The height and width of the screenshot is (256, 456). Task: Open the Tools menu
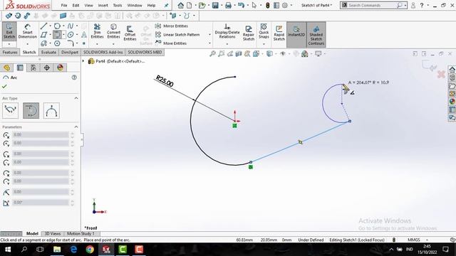tap(118, 5)
